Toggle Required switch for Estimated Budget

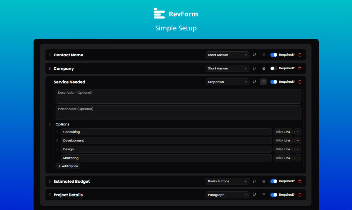[274, 182]
